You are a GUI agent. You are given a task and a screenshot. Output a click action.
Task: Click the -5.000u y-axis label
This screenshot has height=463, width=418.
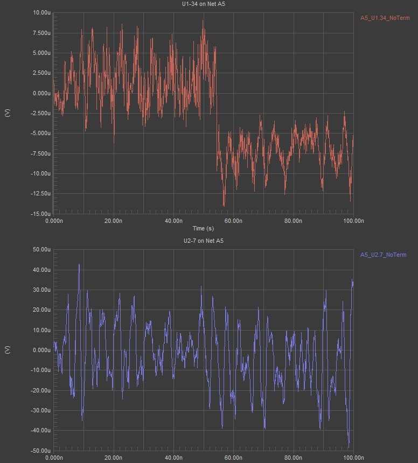point(41,134)
